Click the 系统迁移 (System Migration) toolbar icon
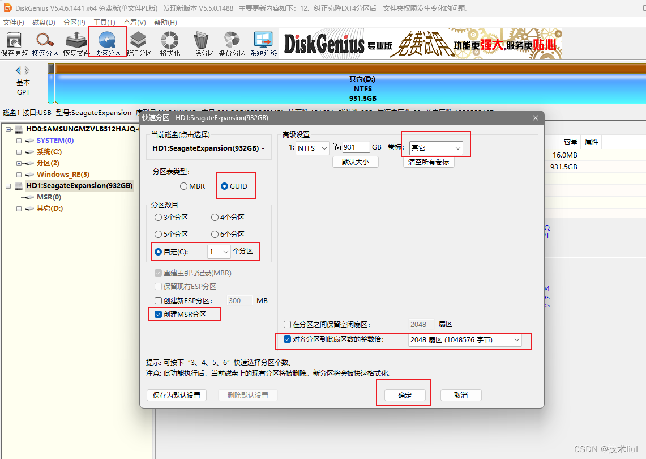Viewport: 646px width, 459px height. pyautogui.click(x=264, y=44)
